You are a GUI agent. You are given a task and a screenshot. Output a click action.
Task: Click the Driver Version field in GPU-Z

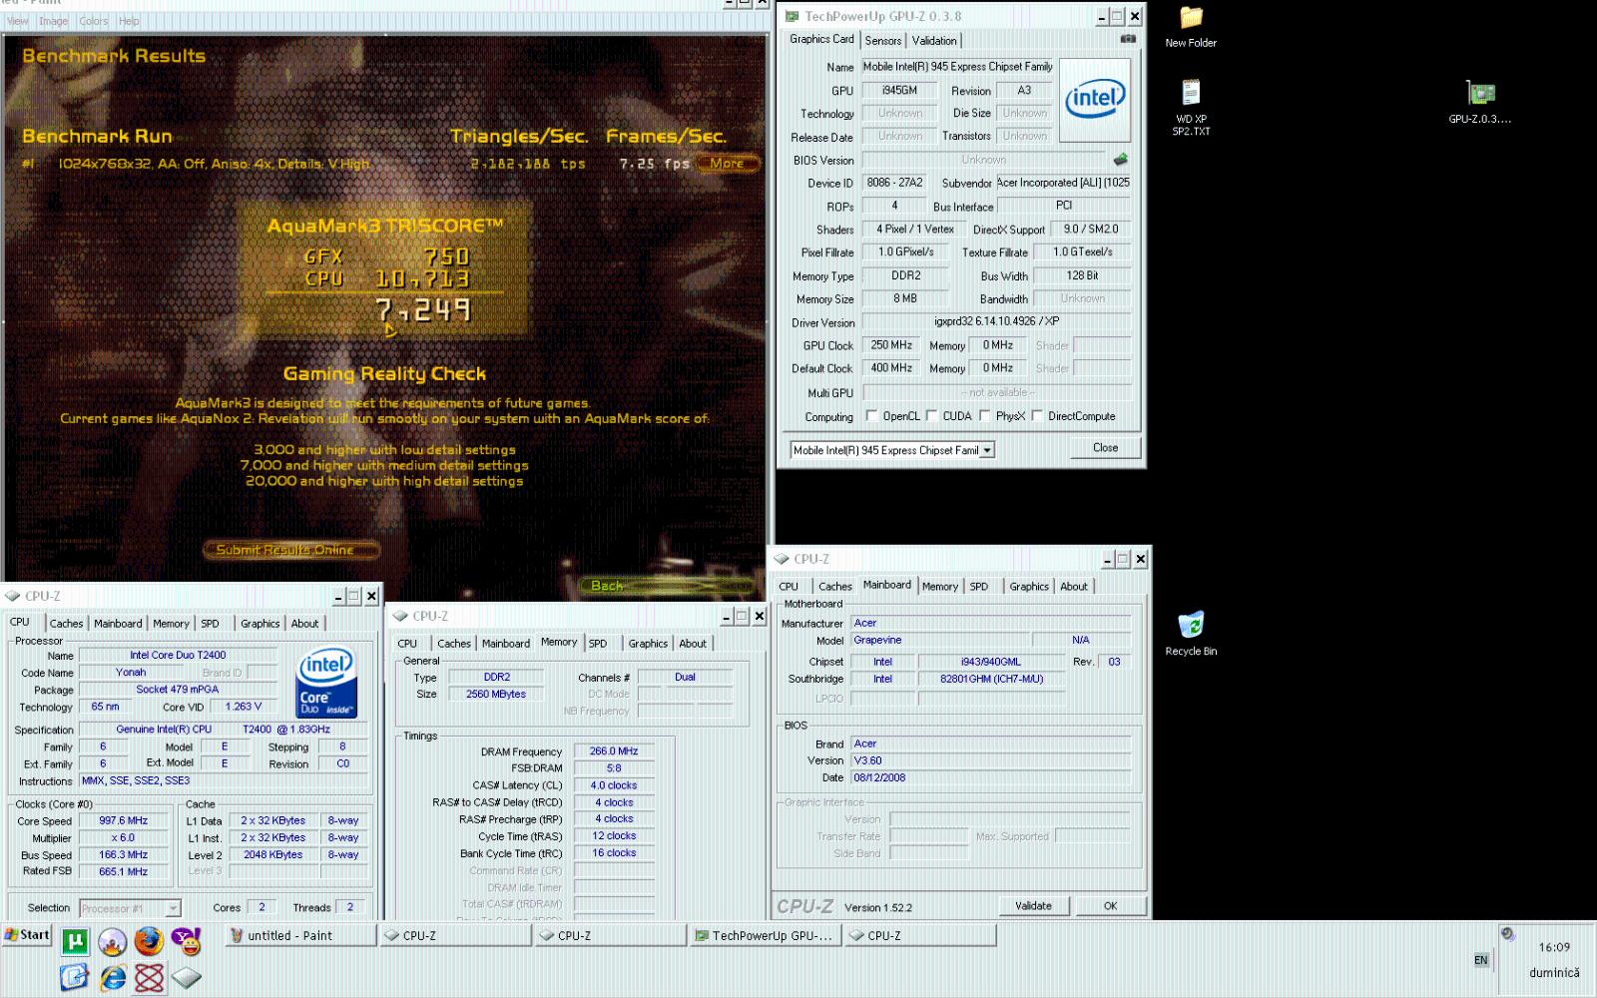[996, 321]
